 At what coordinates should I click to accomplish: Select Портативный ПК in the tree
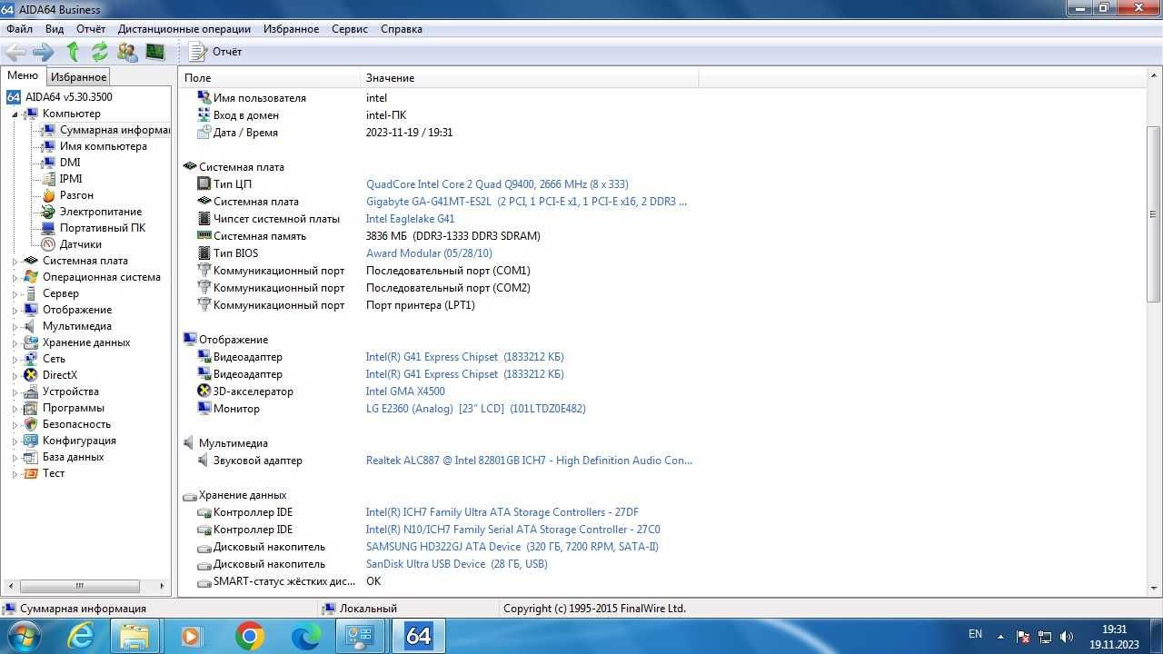pos(103,228)
